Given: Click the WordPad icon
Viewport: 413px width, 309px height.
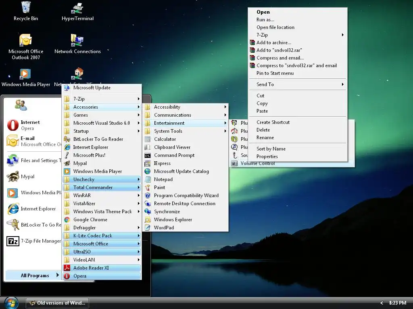Looking at the screenshot, I should [x=148, y=228].
